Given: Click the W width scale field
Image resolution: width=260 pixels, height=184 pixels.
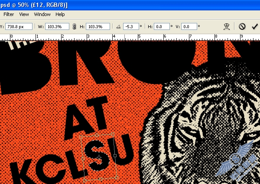Looking at the screenshot, I should click(x=57, y=26).
